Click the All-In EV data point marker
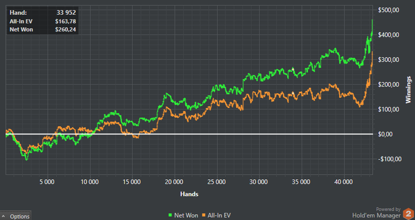The height and width of the screenshot is (220, 415). tap(293, 93)
